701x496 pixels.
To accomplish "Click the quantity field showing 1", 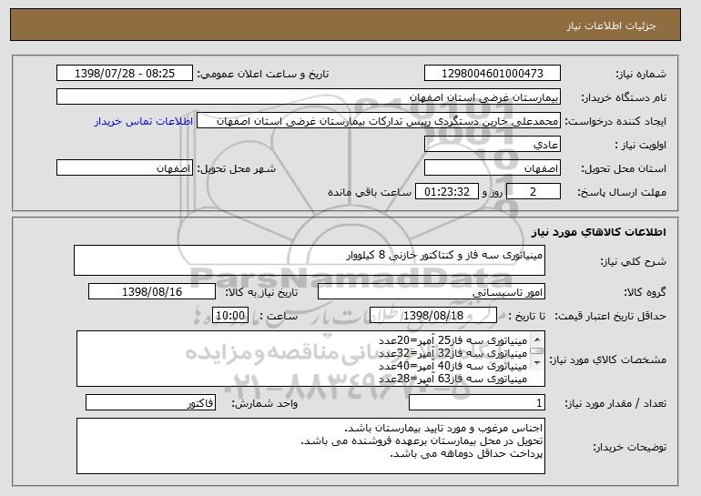I will pos(477,402).
